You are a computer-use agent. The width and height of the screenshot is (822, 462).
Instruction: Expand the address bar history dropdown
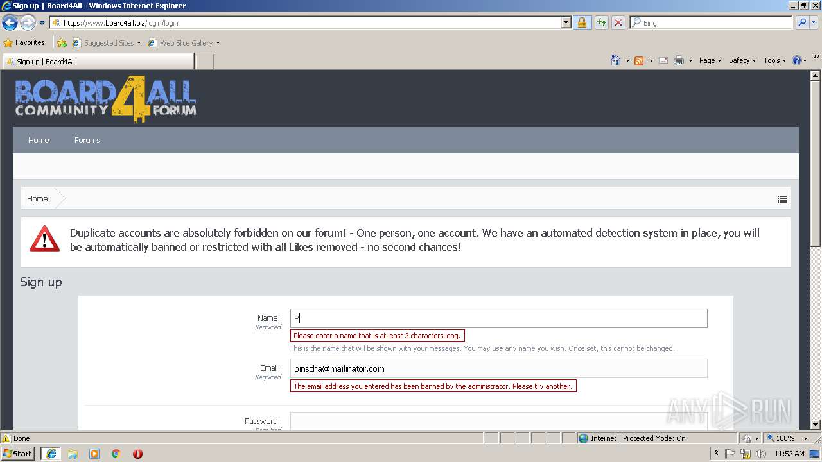pyautogui.click(x=566, y=22)
